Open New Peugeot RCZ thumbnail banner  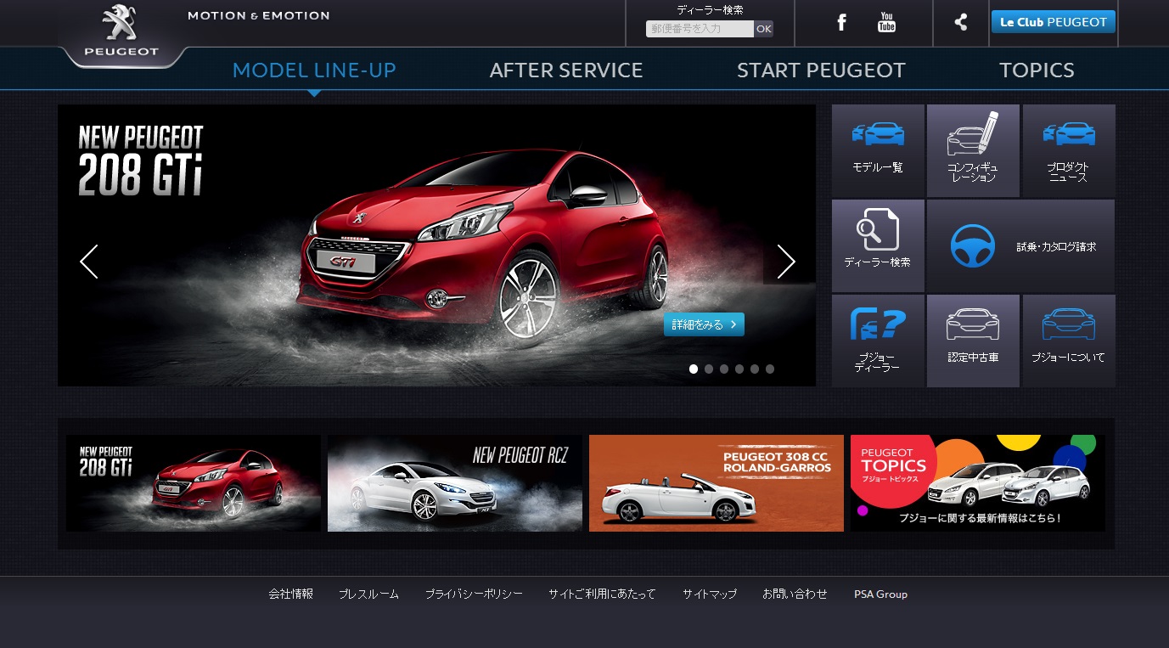[455, 483]
